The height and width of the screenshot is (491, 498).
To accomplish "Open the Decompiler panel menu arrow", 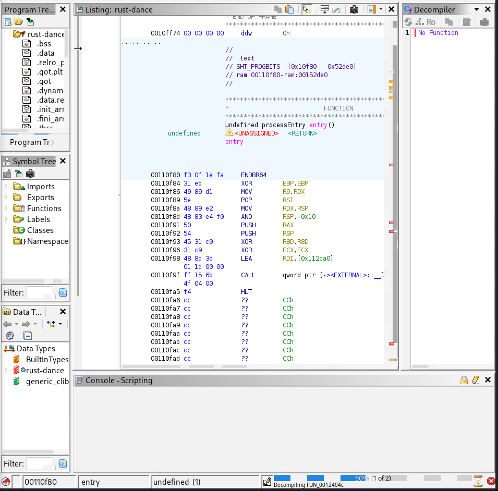I will click(x=477, y=9).
